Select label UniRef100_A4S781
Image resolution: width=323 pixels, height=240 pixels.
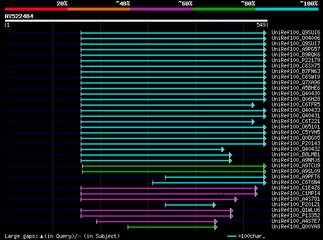[x=296, y=199]
